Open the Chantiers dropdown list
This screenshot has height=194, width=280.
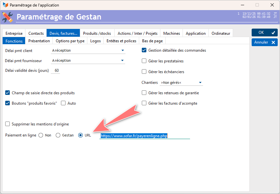(x=200, y=83)
